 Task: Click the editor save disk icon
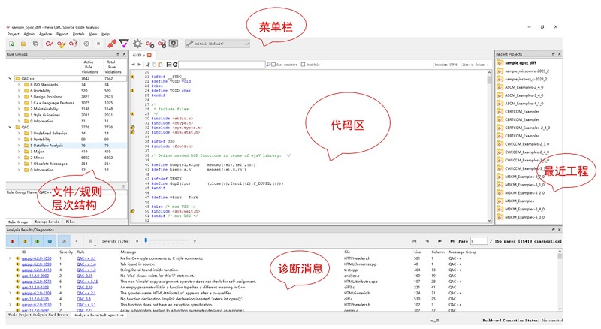coord(169,65)
